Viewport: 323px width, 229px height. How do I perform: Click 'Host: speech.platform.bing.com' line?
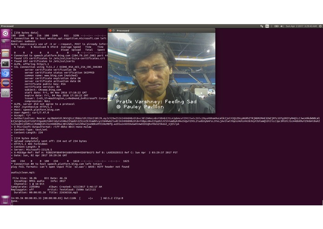[x=35, y=110]
